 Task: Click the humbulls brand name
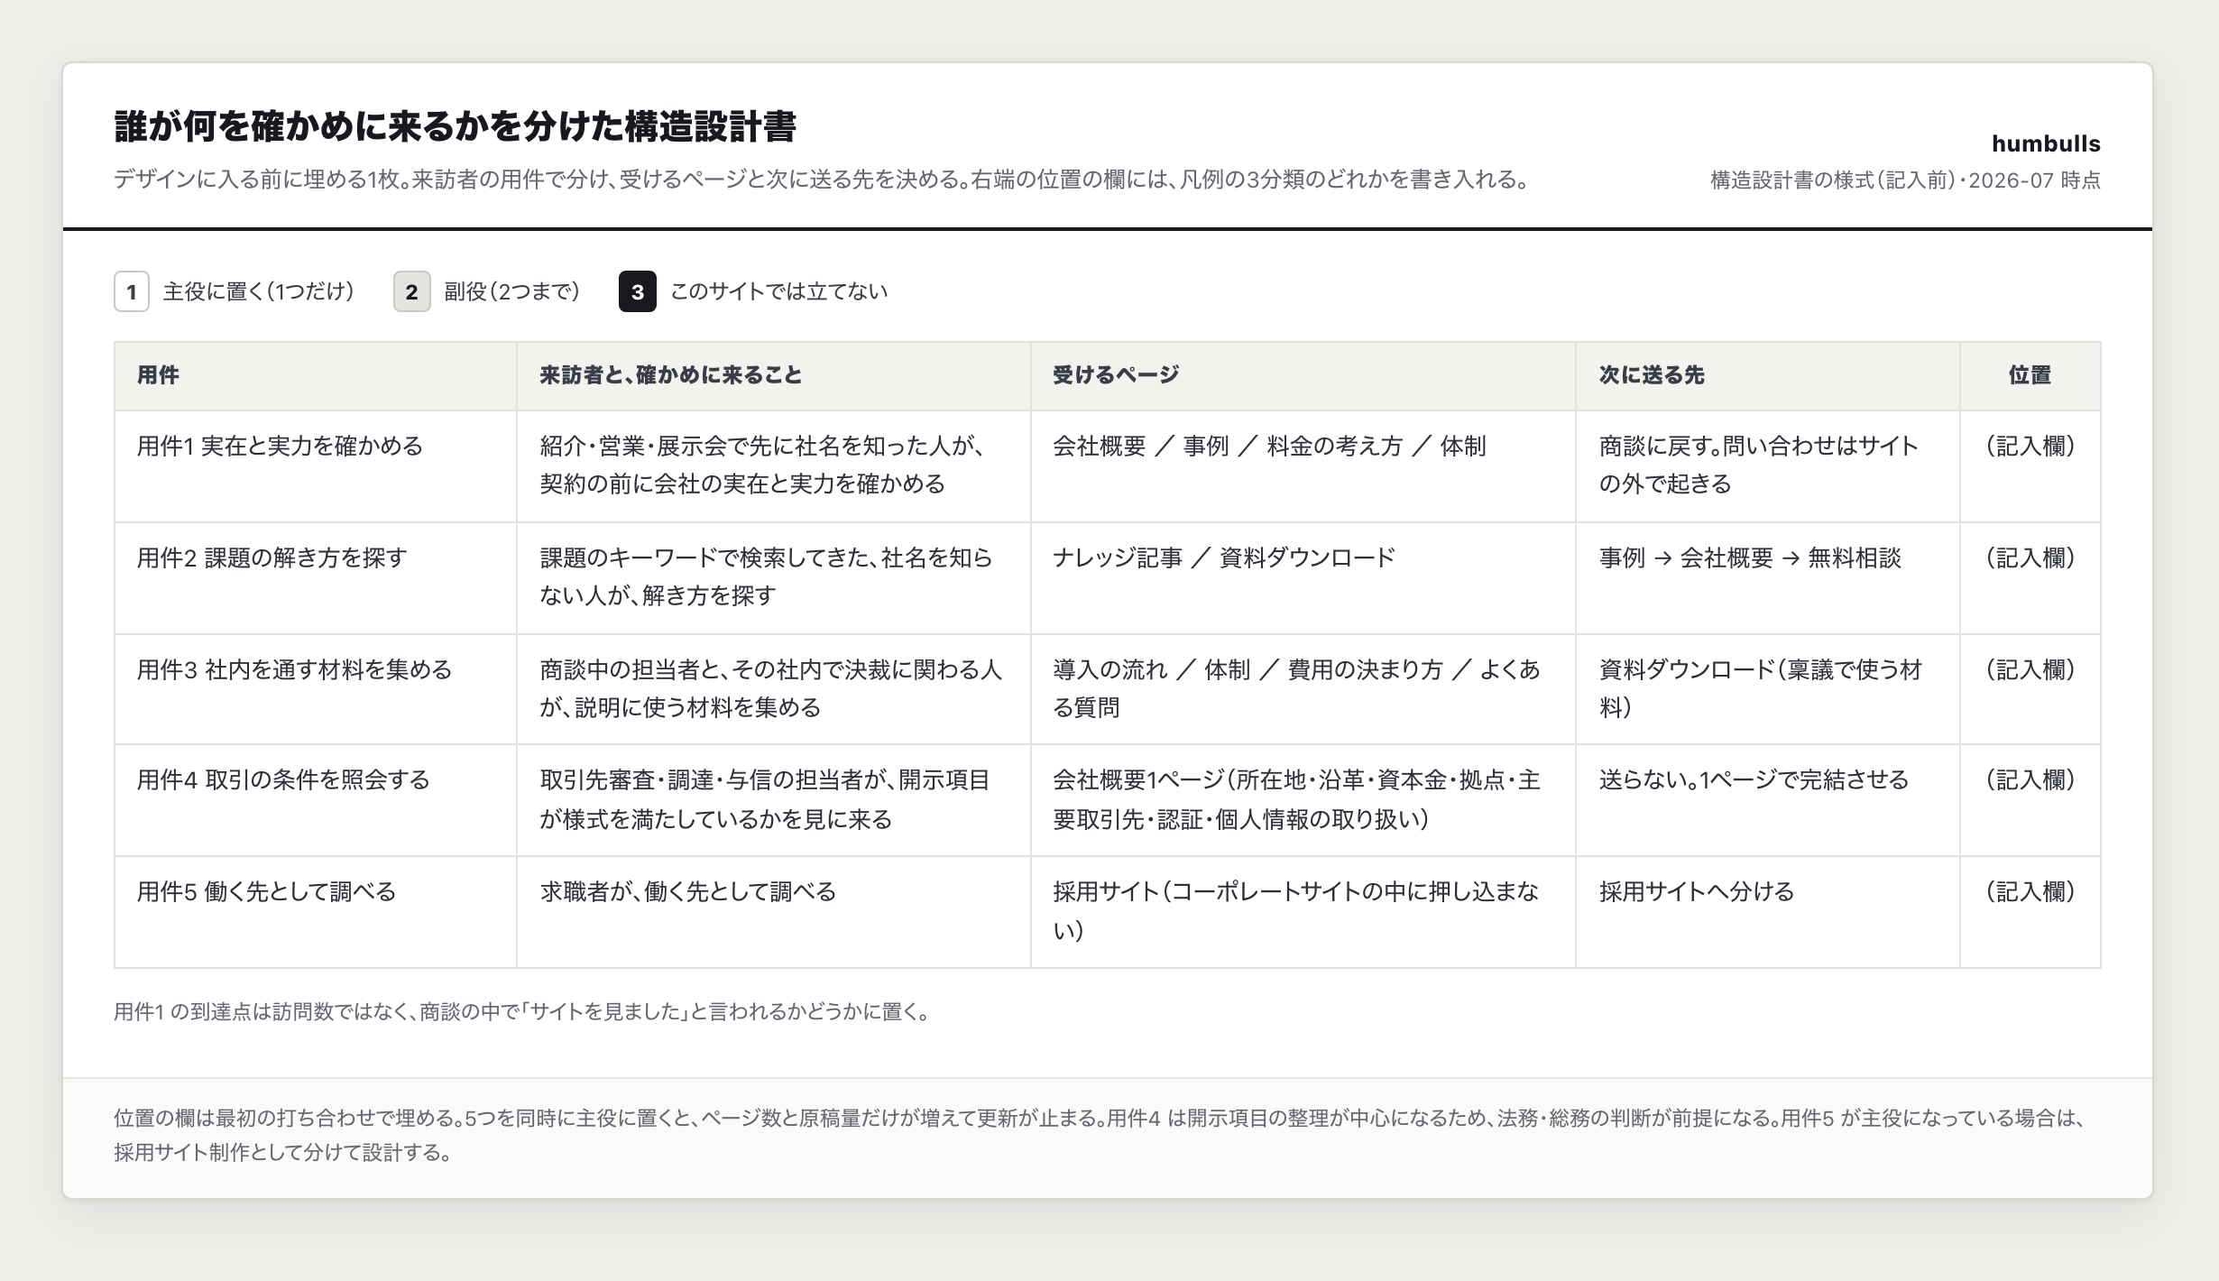tap(2046, 143)
